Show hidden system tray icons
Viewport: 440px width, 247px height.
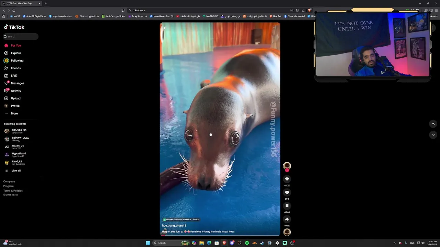pyautogui.click(x=395, y=243)
